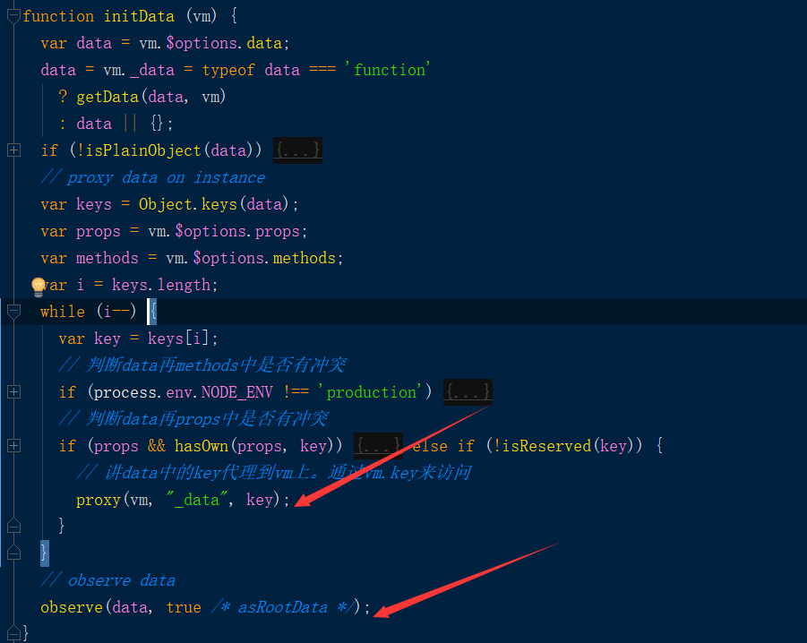The height and width of the screenshot is (643, 807).
Task: Click 'var props = vm.$options.props;' line
Action: coord(174,231)
